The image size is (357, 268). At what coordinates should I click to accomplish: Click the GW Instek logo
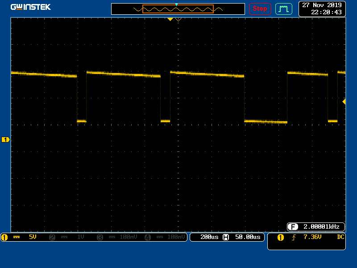(30, 7)
